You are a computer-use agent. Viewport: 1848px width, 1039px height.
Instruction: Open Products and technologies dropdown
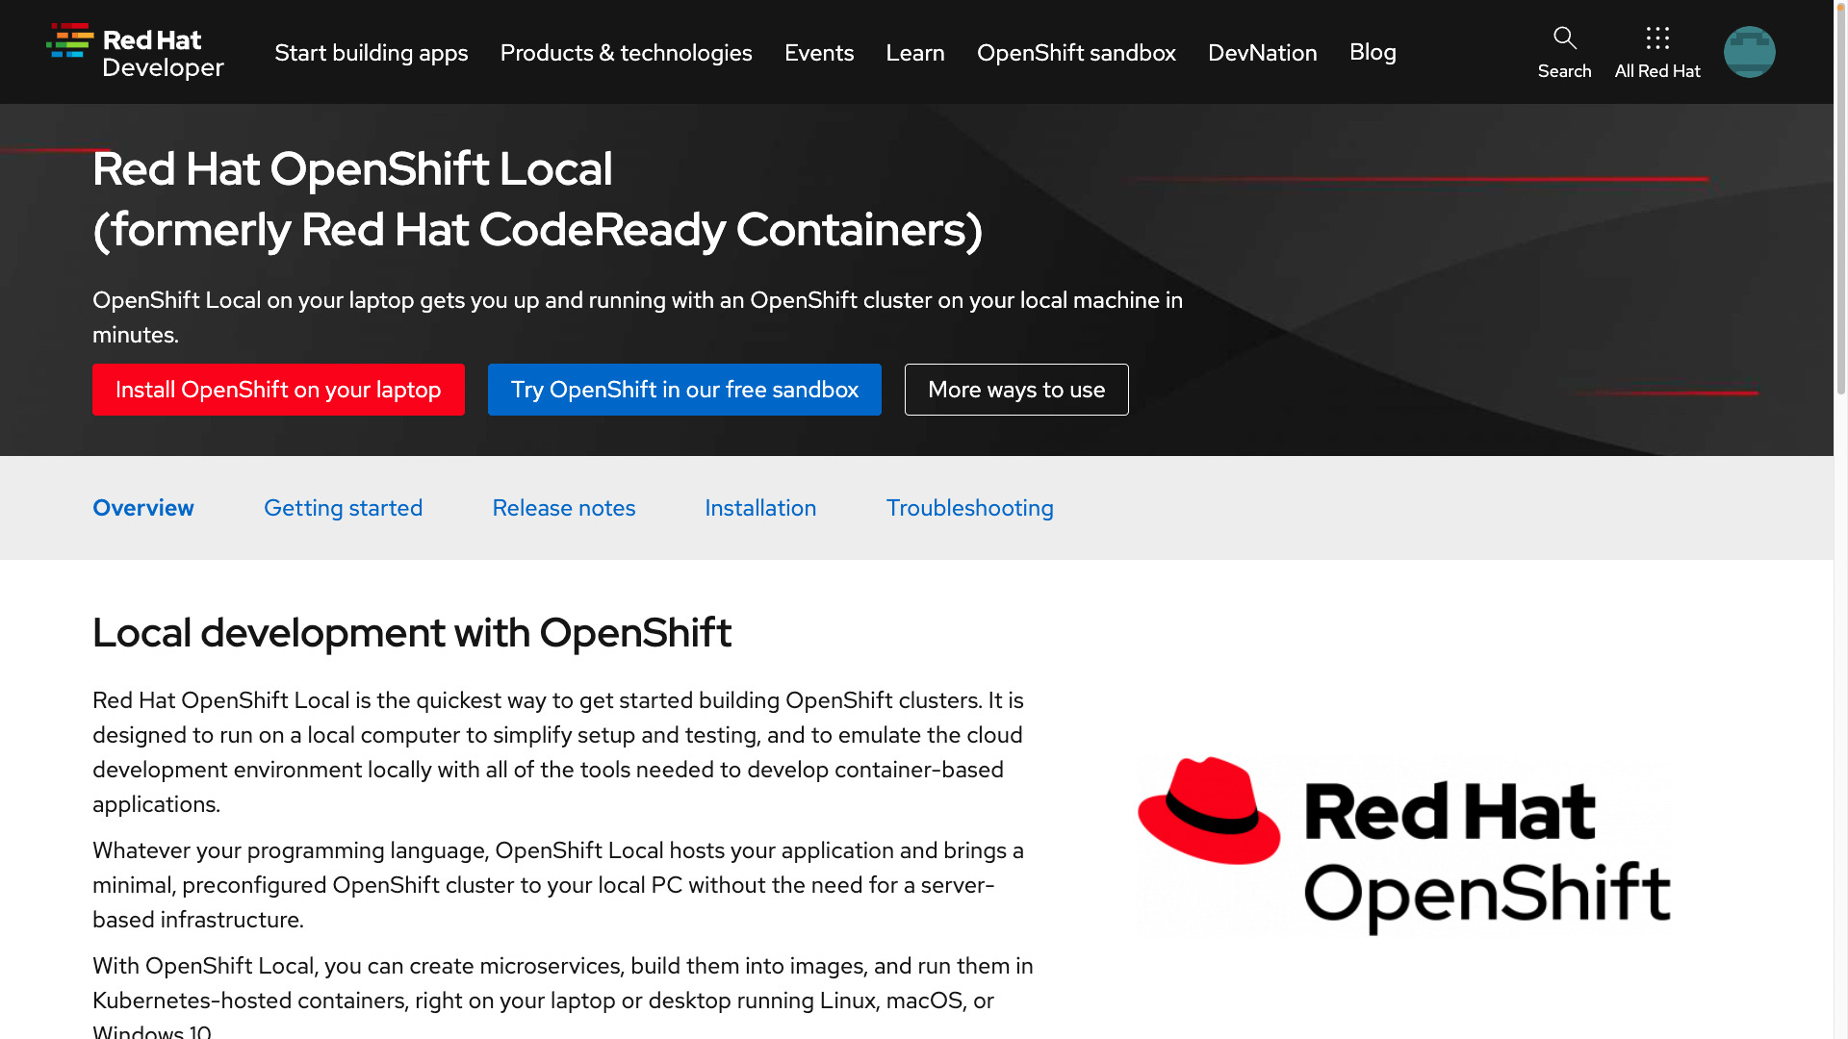pos(626,52)
